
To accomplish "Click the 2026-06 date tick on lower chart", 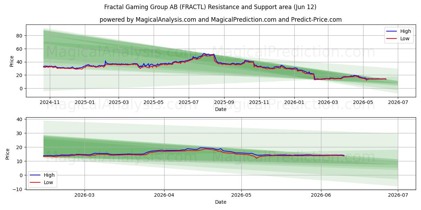I will click(x=321, y=195).
